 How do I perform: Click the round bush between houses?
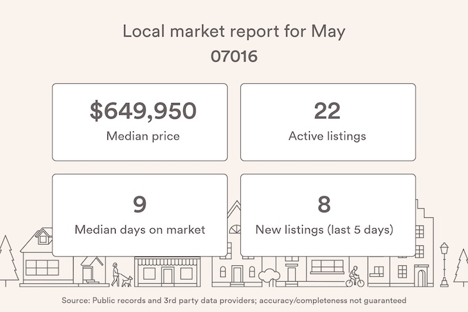point(269,276)
